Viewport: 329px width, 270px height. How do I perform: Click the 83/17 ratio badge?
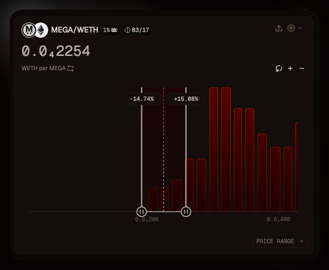point(137,30)
